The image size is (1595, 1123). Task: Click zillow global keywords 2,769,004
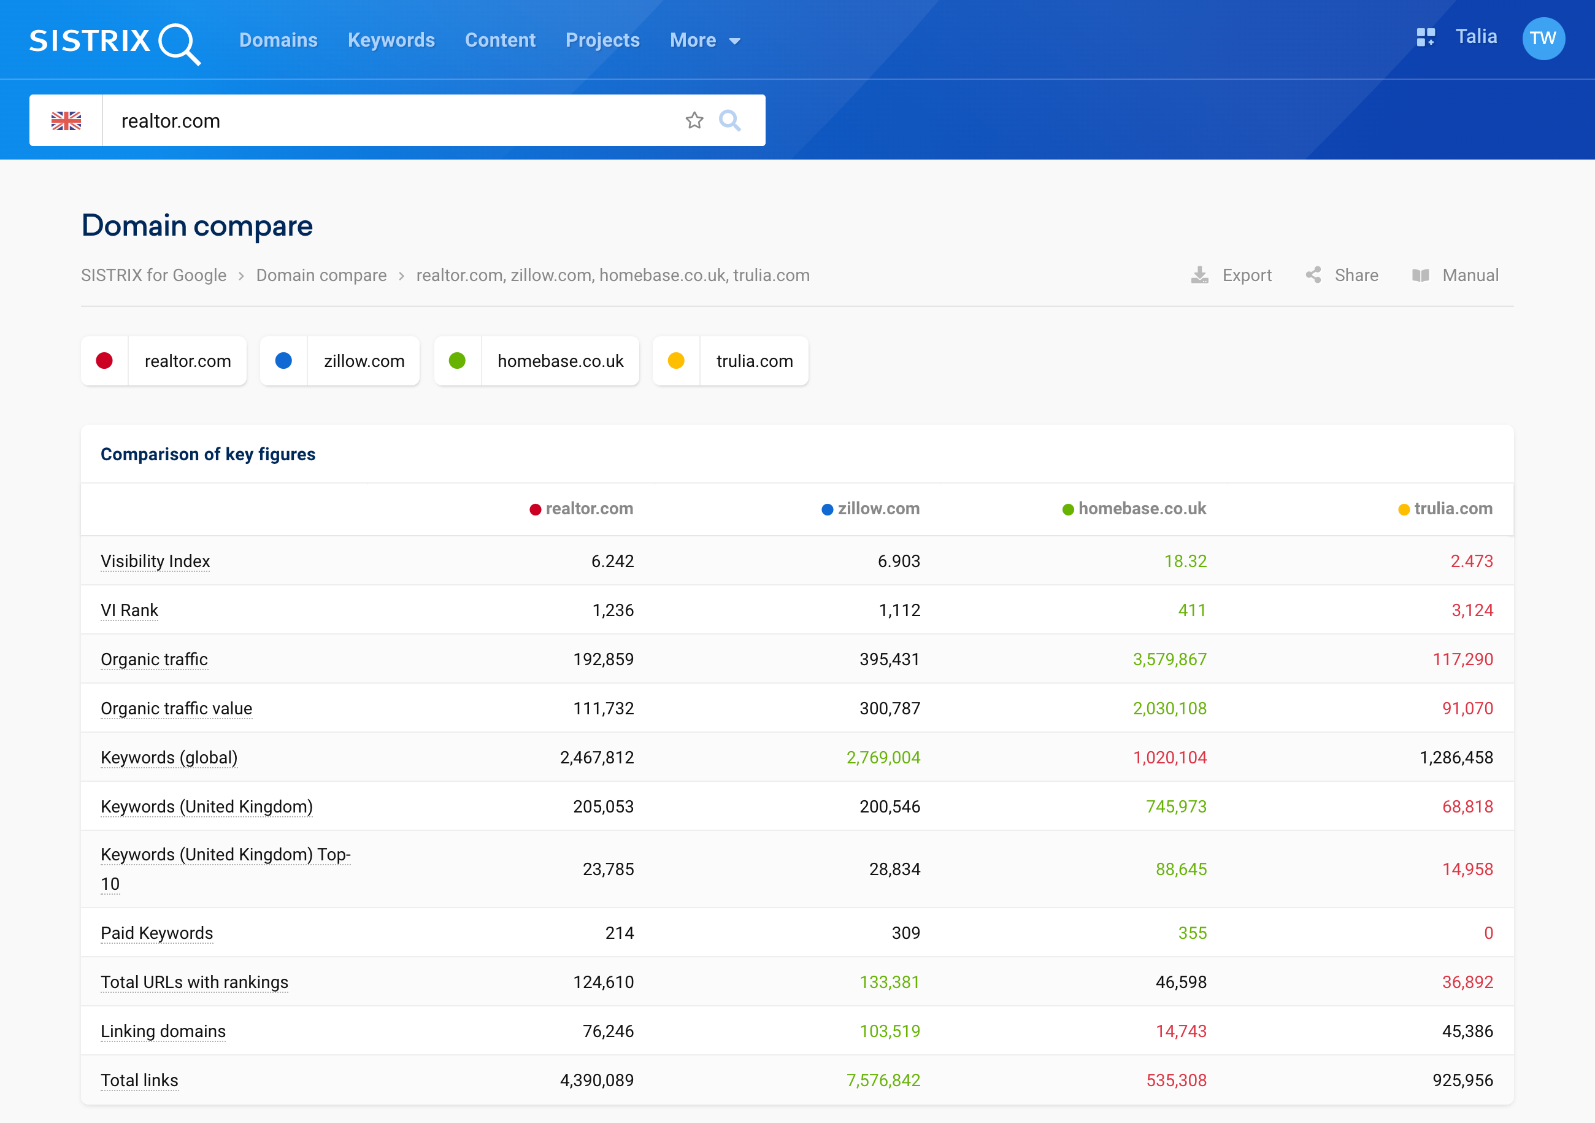(x=883, y=757)
